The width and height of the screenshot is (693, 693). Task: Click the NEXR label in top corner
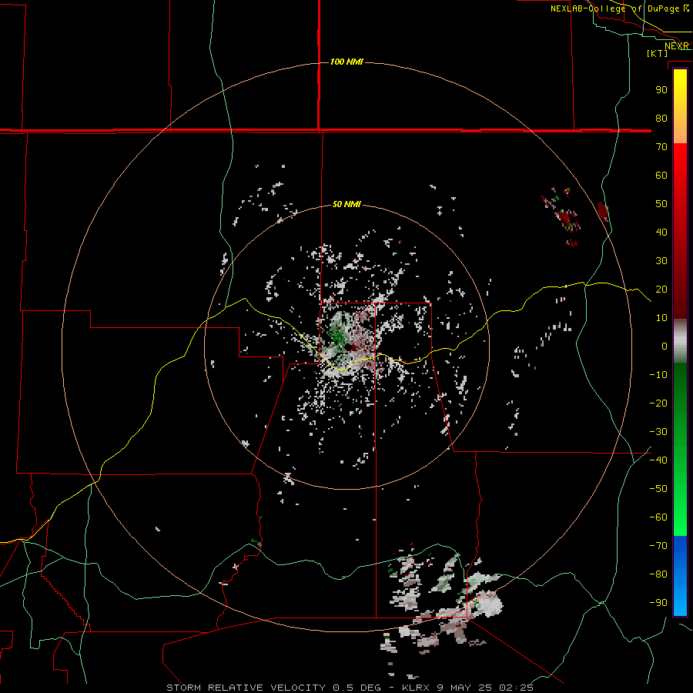click(x=677, y=46)
